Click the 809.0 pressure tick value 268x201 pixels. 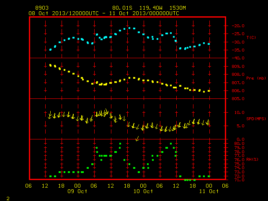(238, 66)
